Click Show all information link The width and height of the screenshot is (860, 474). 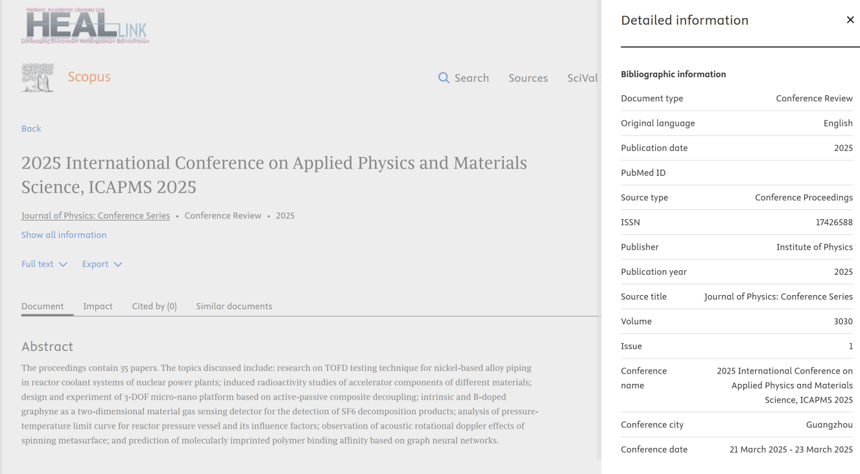point(64,235)
